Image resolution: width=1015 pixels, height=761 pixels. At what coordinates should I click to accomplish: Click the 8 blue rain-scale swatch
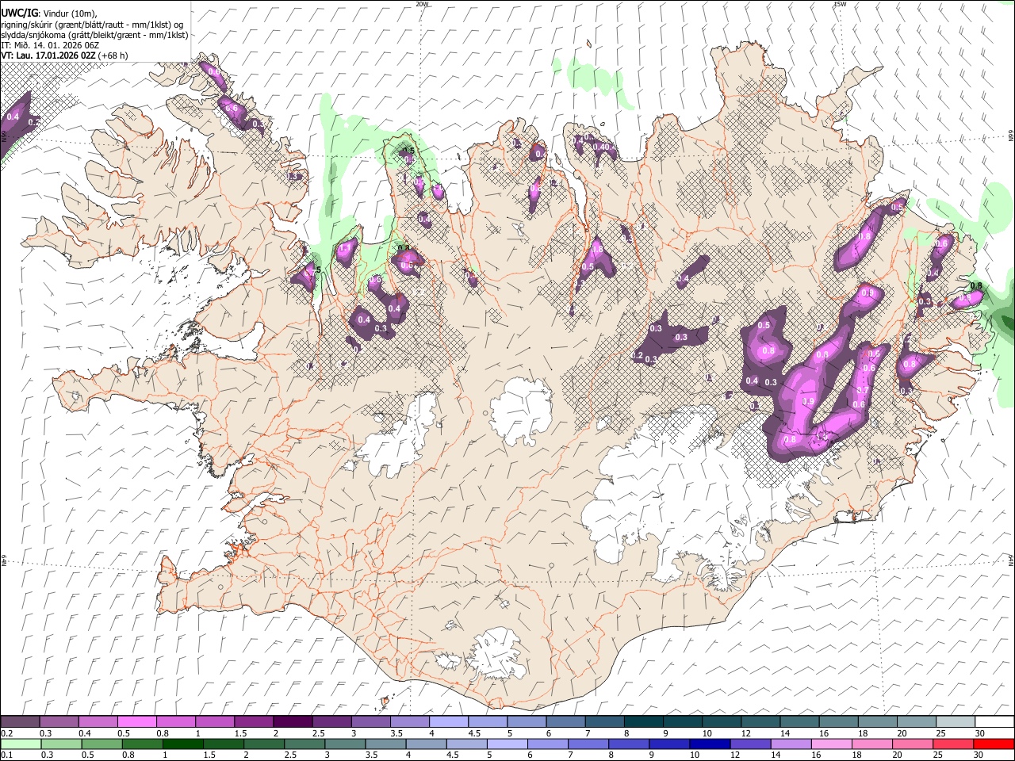click(629, 744)
